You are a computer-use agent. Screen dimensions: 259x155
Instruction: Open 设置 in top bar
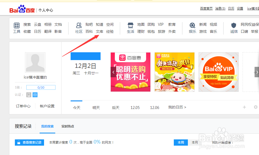[x=240, y=9]
